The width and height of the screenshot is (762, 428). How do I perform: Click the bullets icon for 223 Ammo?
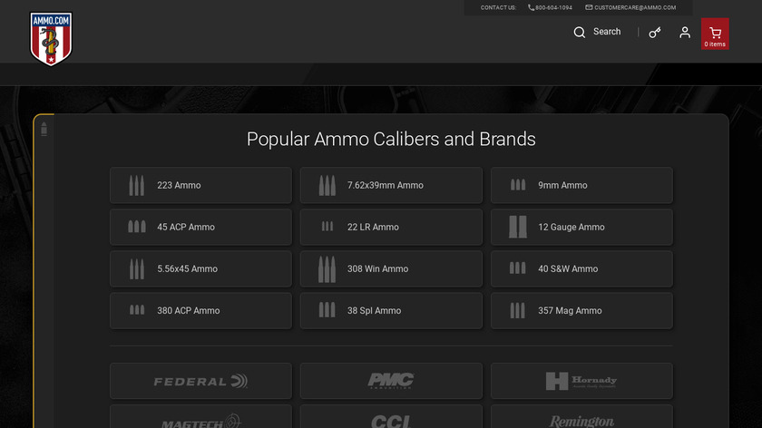point(137,186)
